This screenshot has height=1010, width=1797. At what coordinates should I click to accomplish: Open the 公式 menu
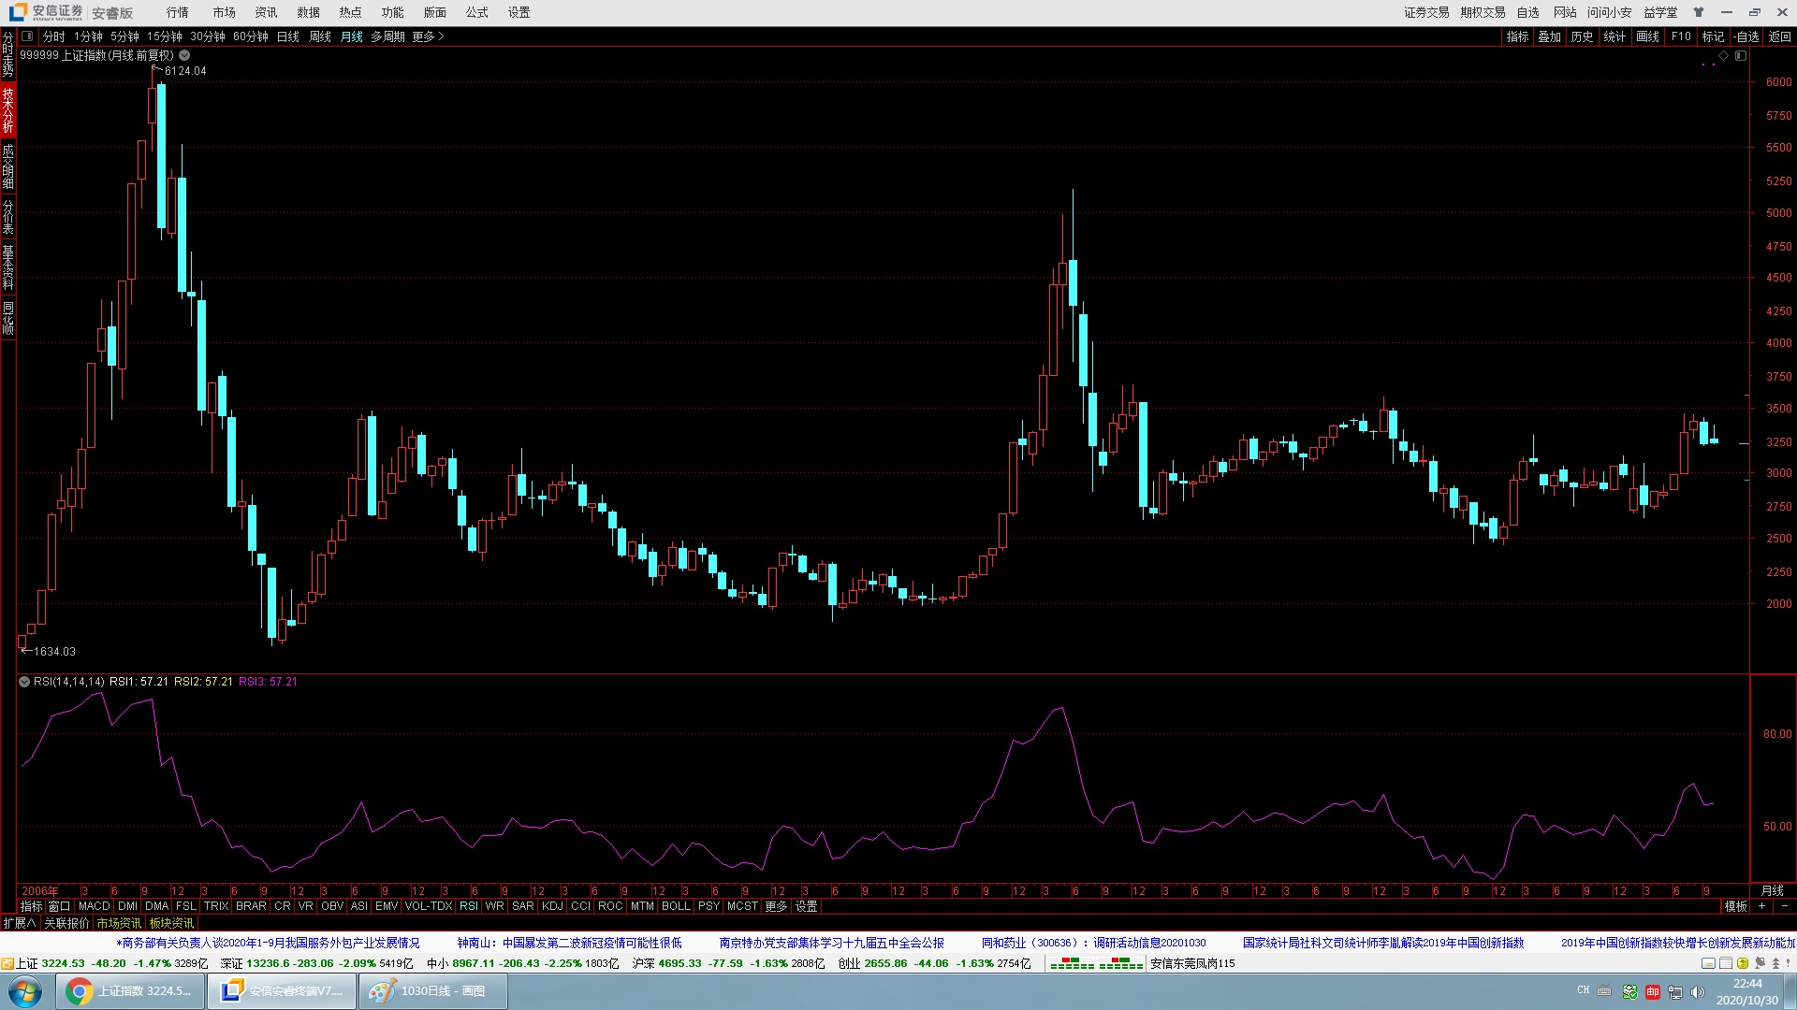(x=477, y=12)
